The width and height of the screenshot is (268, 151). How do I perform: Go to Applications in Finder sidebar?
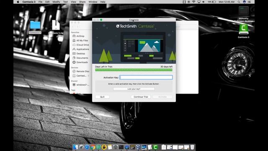[81, 49]
